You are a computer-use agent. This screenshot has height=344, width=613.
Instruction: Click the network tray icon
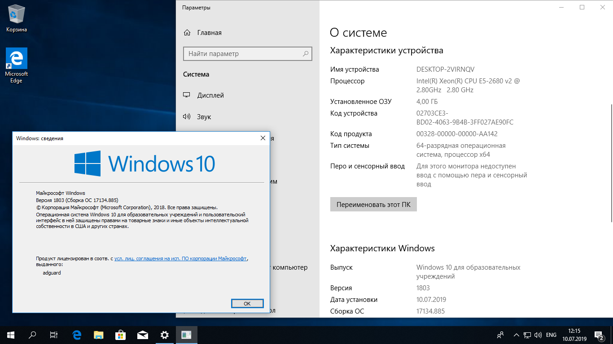click(527, 335)
